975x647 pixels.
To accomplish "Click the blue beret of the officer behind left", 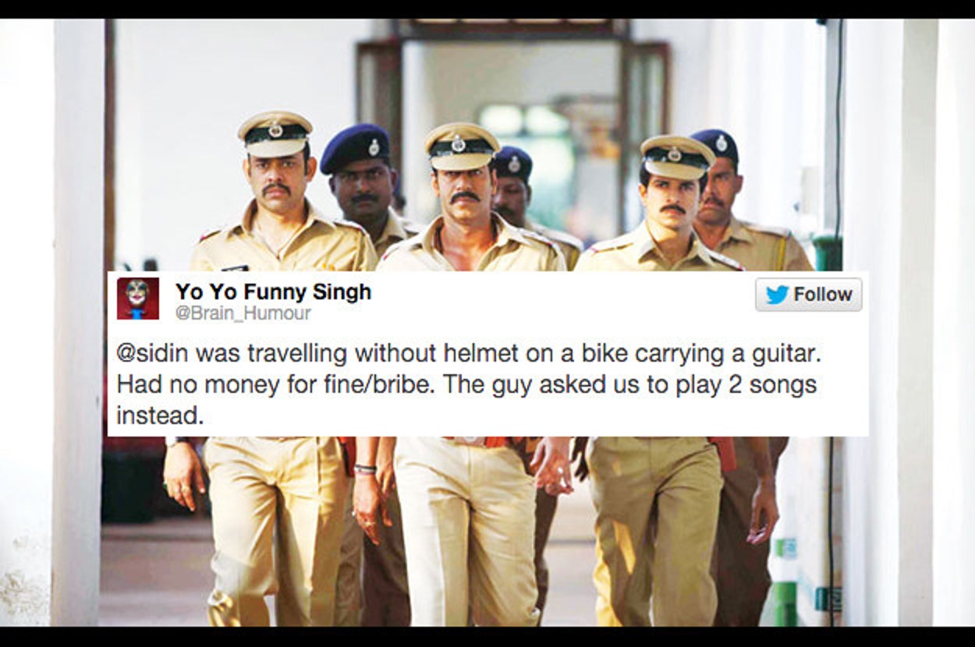I will tap(355, 147).
